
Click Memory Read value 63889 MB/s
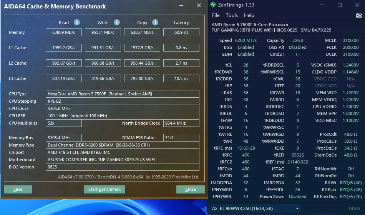point(63,32)
